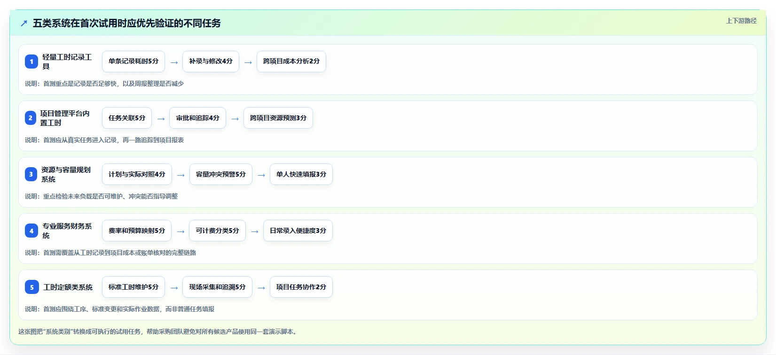
Task: Select the 标准工时维护5分 step chip
Action: tap(133, 287)
